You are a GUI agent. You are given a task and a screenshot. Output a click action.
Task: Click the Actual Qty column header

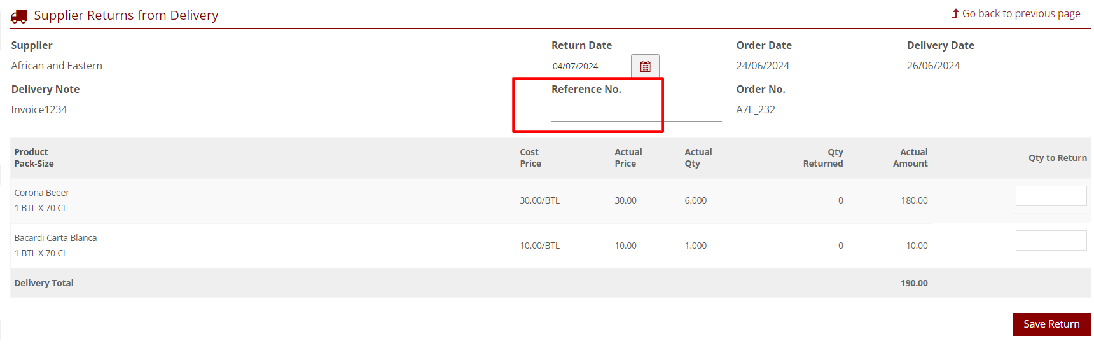698,158
